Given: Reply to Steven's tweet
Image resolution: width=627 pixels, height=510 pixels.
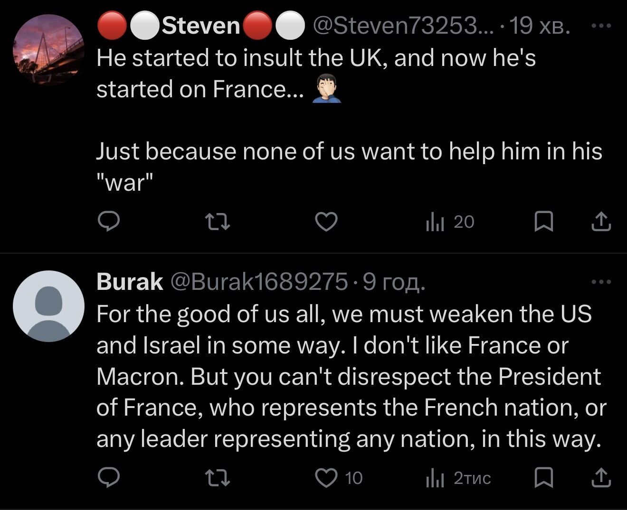Looking at the screenshot, I should coord(108,222).
